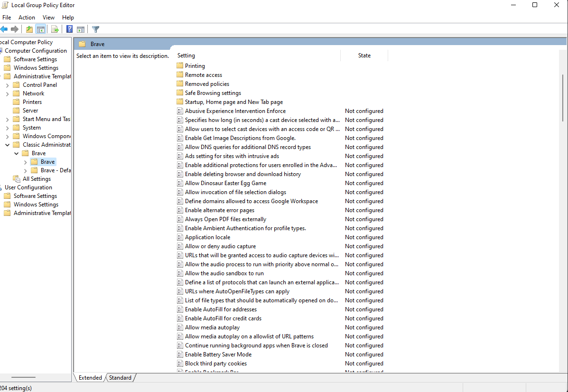Select Computer Configuration in the tree

[x=36, y=51]
